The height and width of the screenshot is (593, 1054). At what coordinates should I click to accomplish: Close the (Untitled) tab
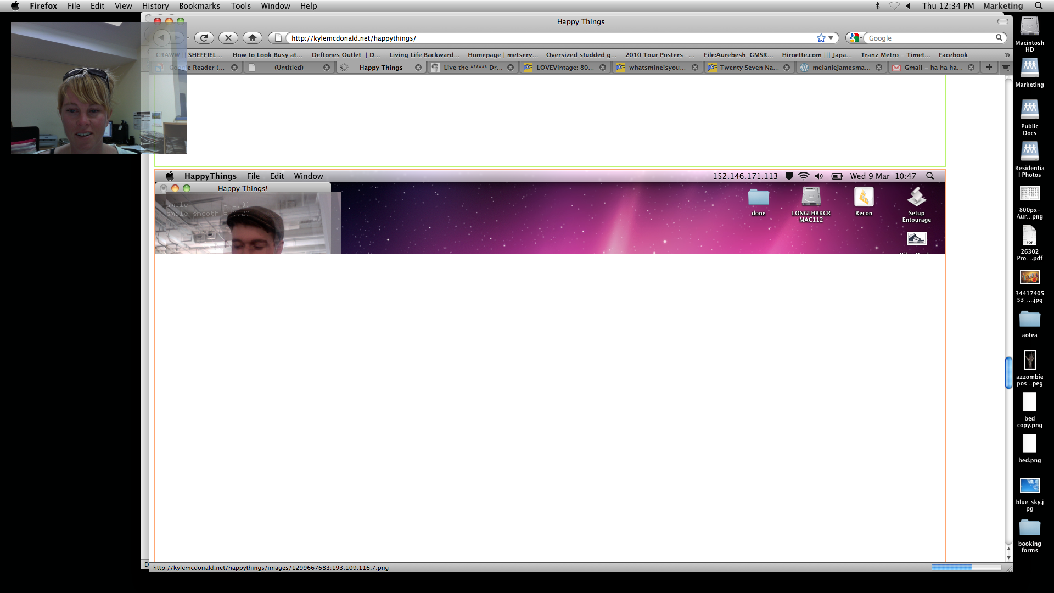327,68
